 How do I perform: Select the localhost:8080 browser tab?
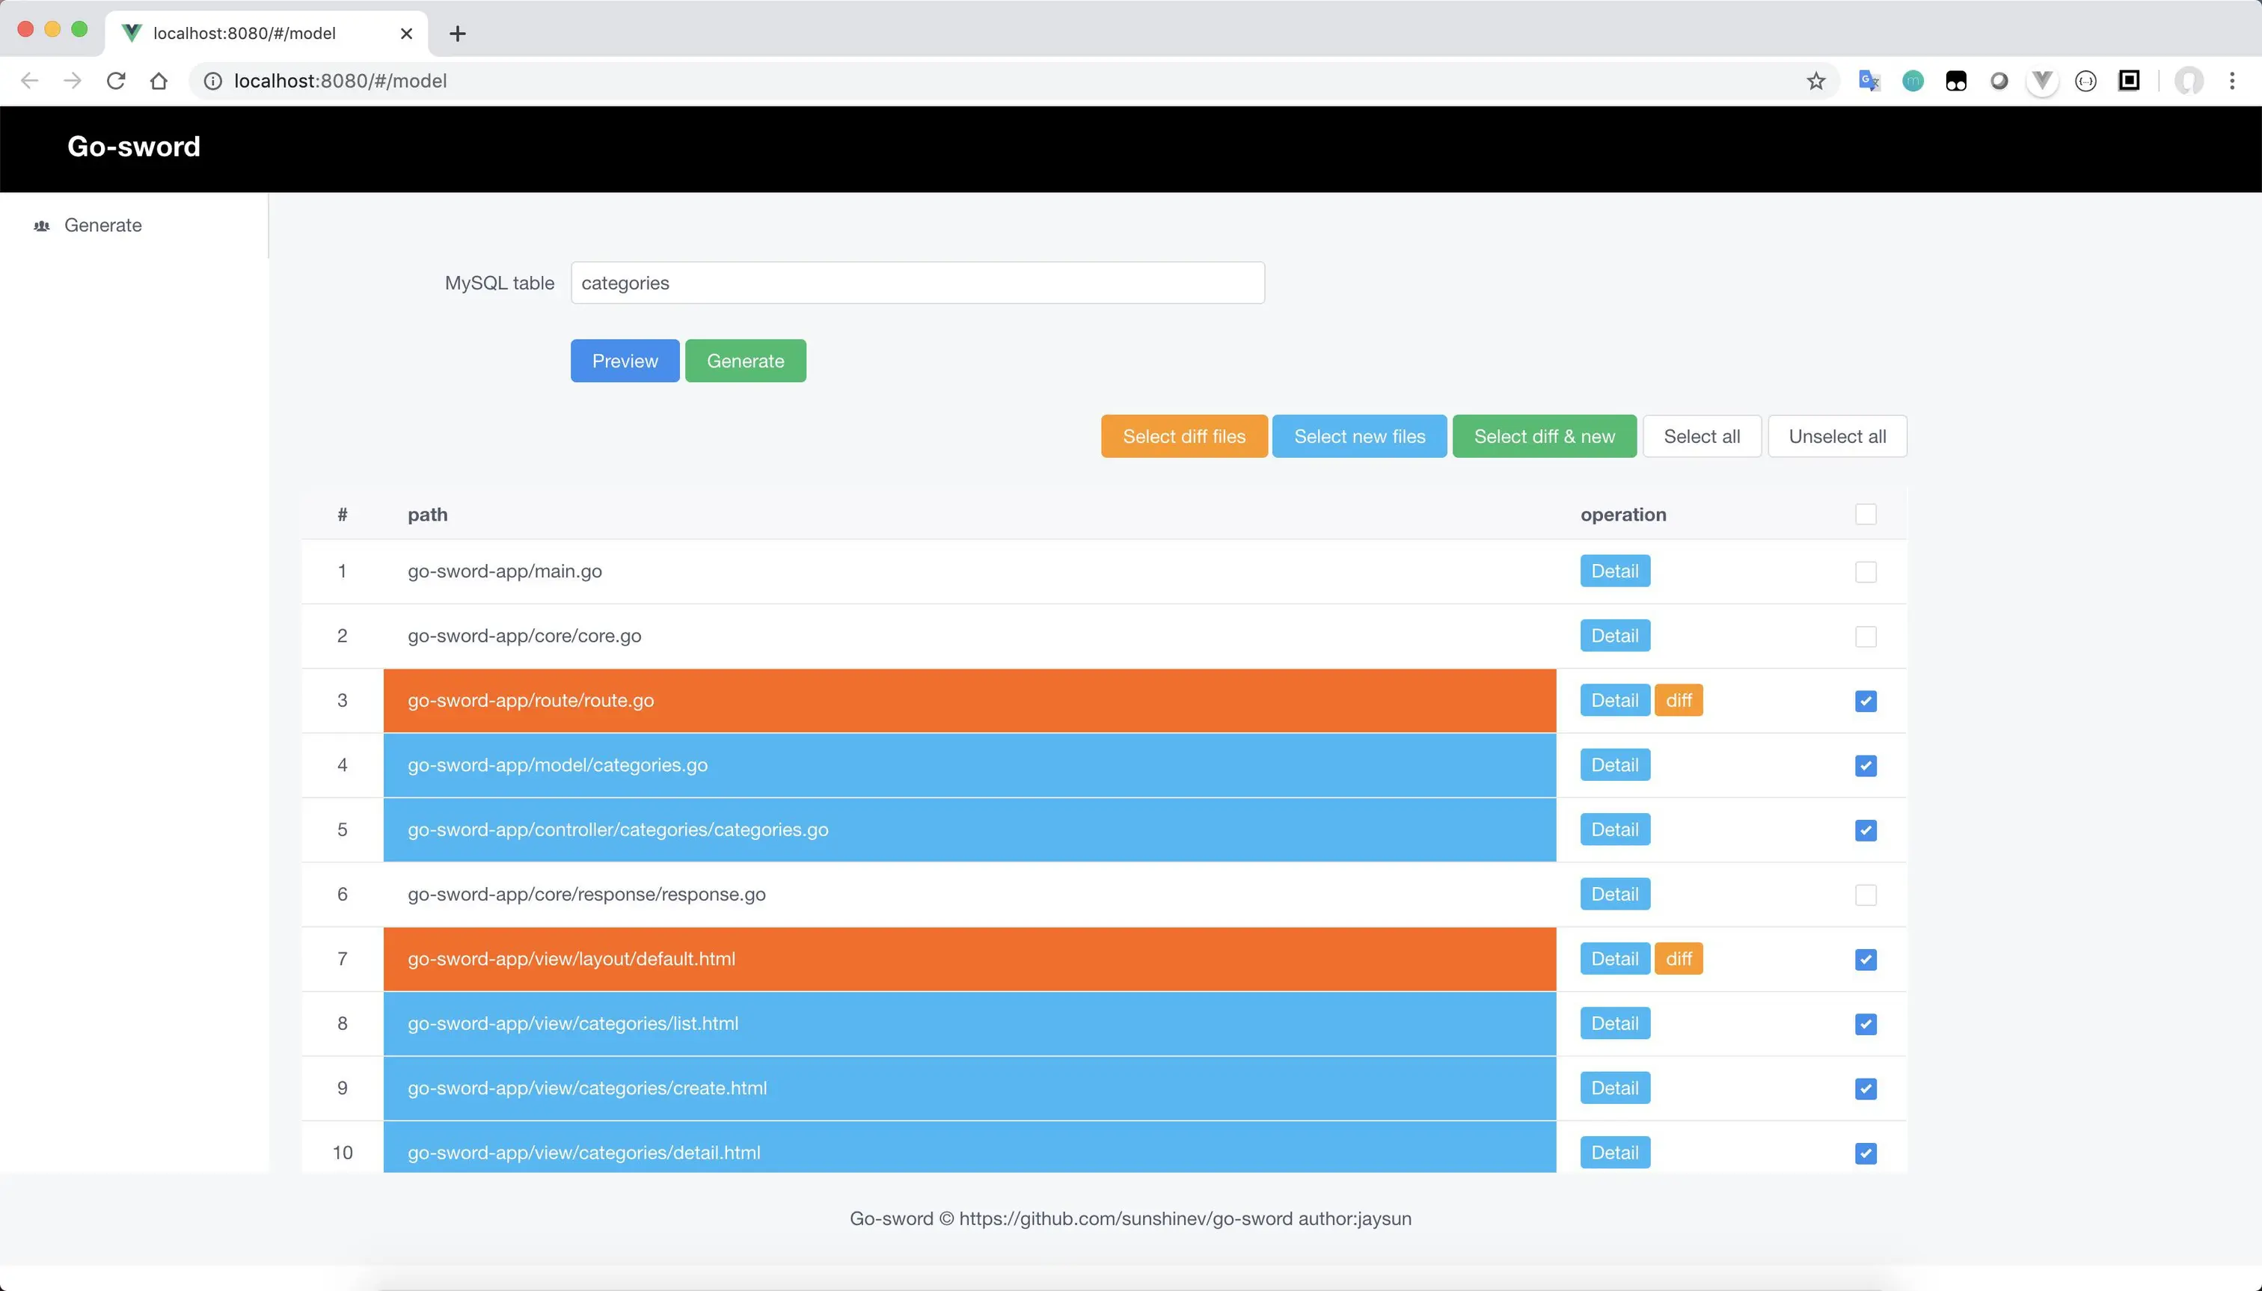[x=244, y=33]
